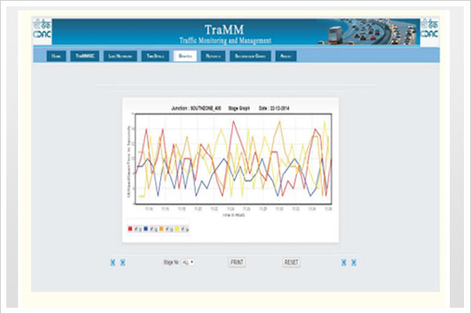Toggle the red series checkbox in the legend
The image size is (471, 314).
tap(136, 228)
